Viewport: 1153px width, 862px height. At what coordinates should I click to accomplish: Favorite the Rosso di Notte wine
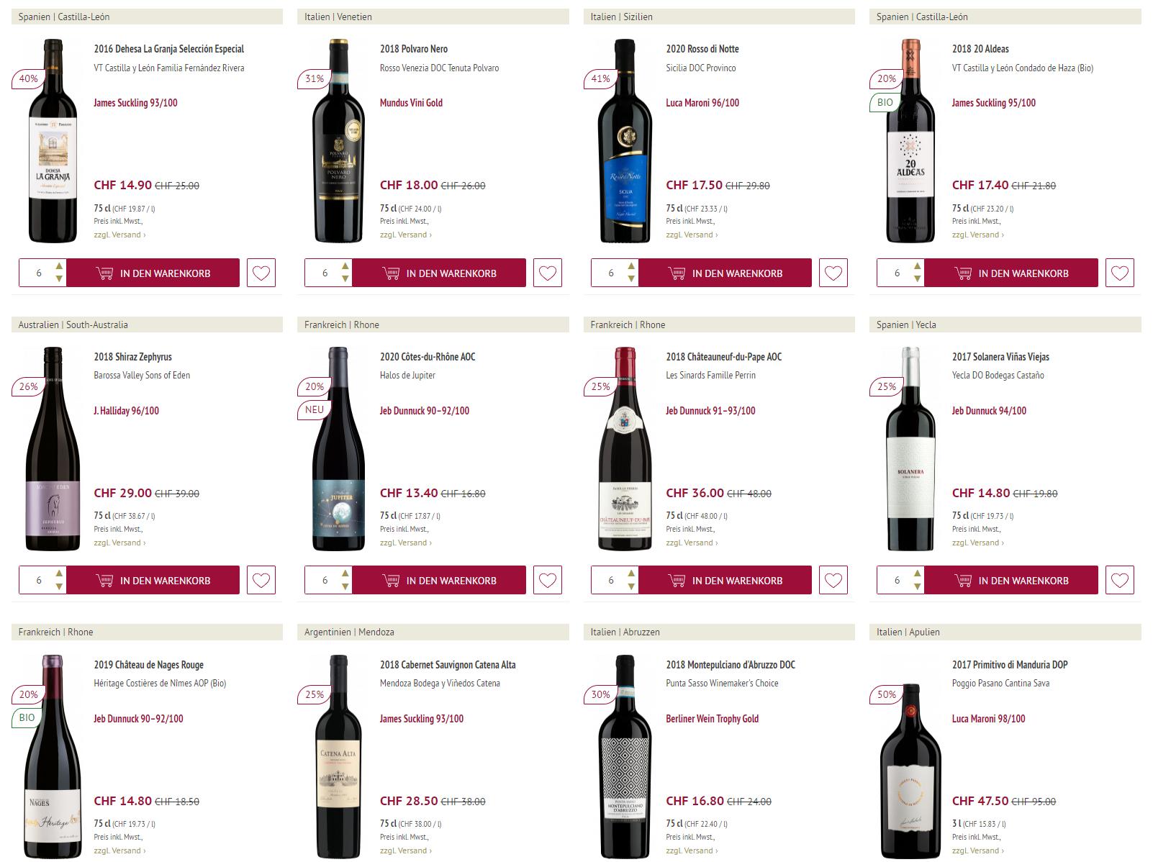tap(833, 273)
